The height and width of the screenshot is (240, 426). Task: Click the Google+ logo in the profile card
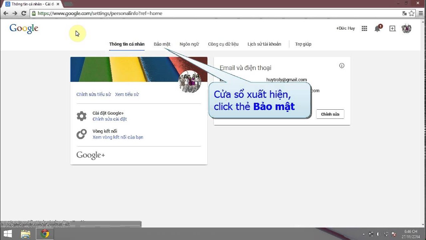click(x=91, y=155)
